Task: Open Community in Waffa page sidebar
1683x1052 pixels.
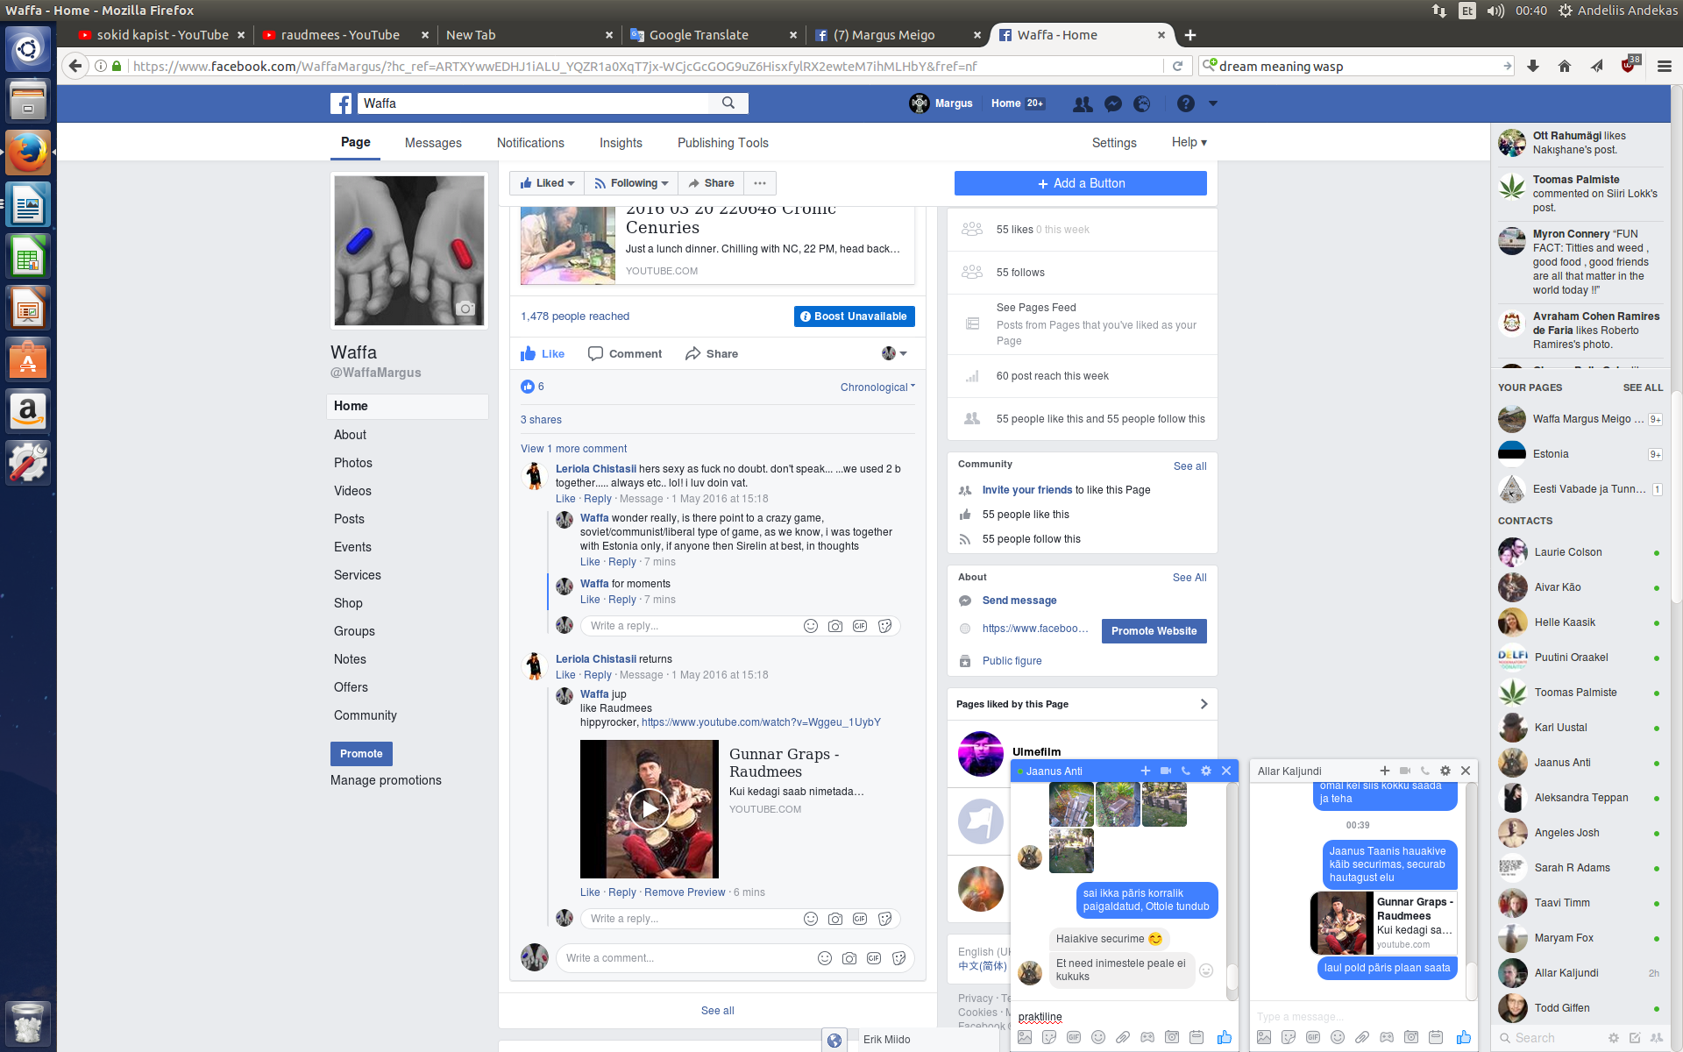Action: pos(366,715)
